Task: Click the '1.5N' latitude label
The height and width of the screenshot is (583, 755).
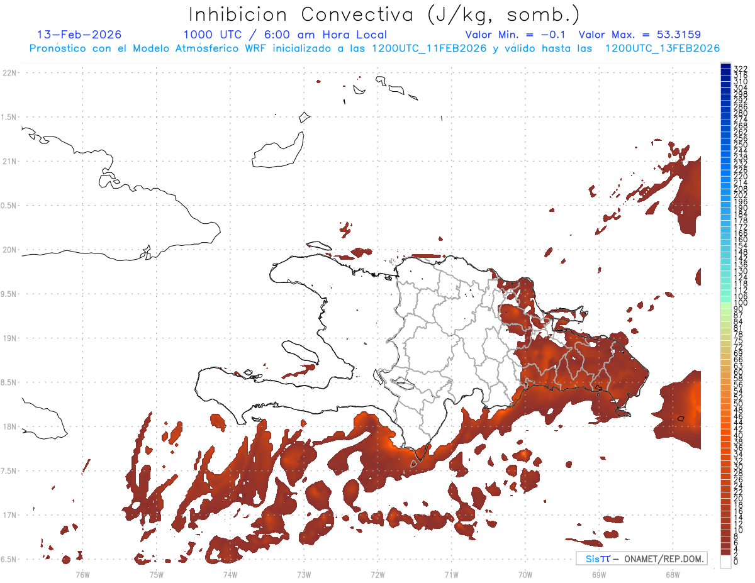Action: [9, 117]
